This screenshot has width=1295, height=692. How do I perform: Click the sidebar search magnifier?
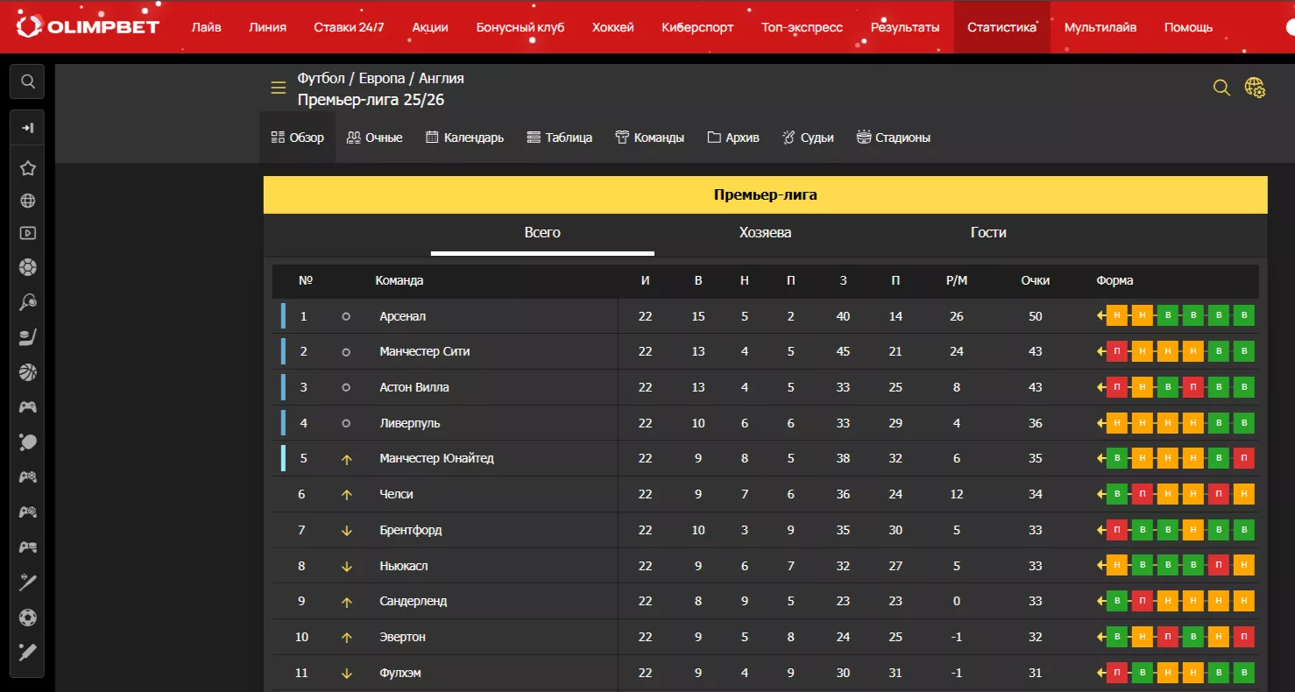point(28,81)
